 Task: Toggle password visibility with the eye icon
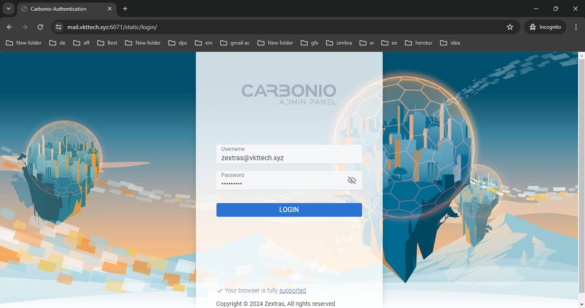pos(352,180)
